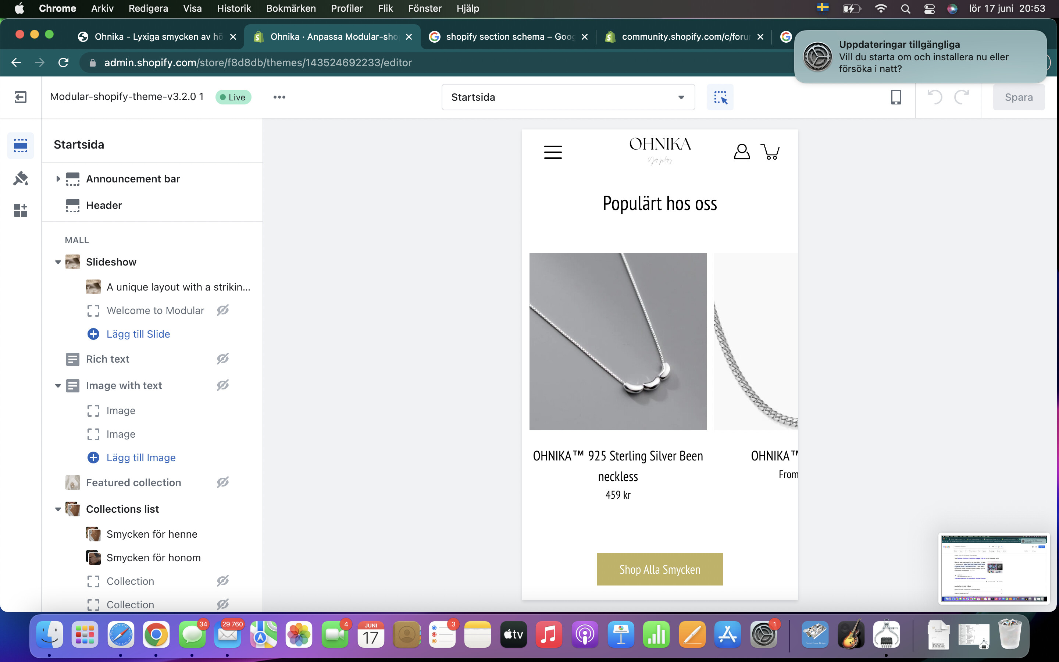
Task: Open the Bokmärken menu
Action: 290,8
